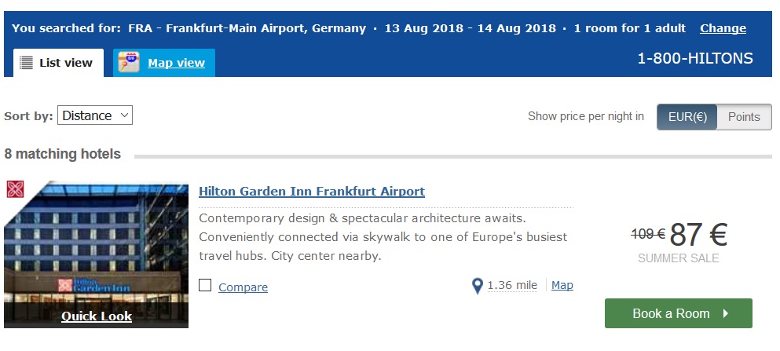Click the list icon in List view tab
The height and width of the screenshot is (351, 780).
pyautogui.click(x=26, y=63)
